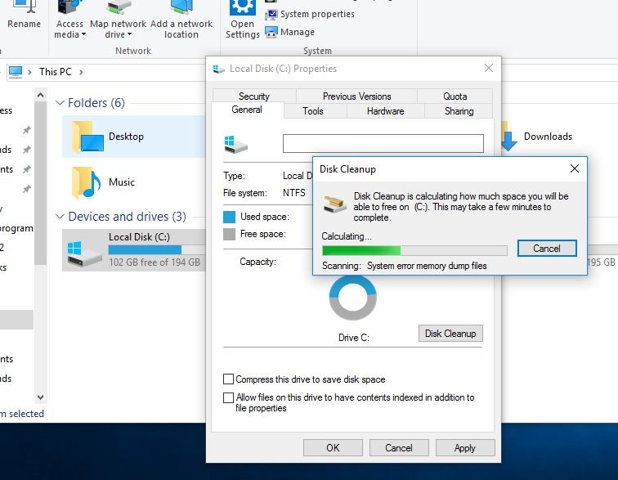Close the Local Disk (C:) Properties dialog

(489, 68)
